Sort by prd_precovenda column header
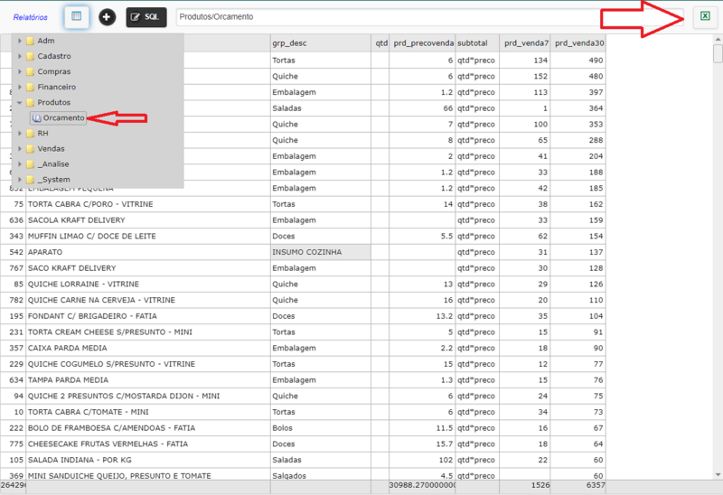723x495 pixels. pyautogui.click(x=422, y=42)
